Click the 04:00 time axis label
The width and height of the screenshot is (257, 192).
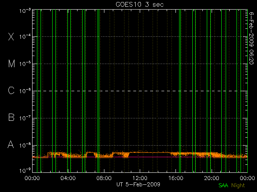coord(68,178)
